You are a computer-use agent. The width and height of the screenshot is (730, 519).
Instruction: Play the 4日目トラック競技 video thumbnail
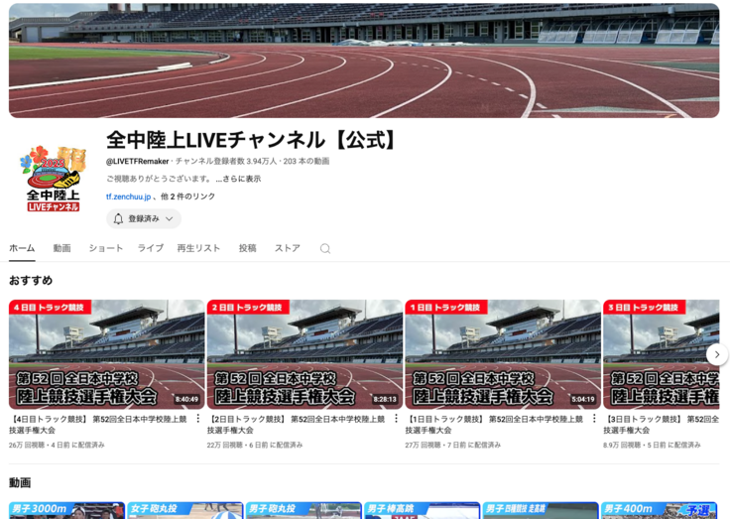click(106, 354)
